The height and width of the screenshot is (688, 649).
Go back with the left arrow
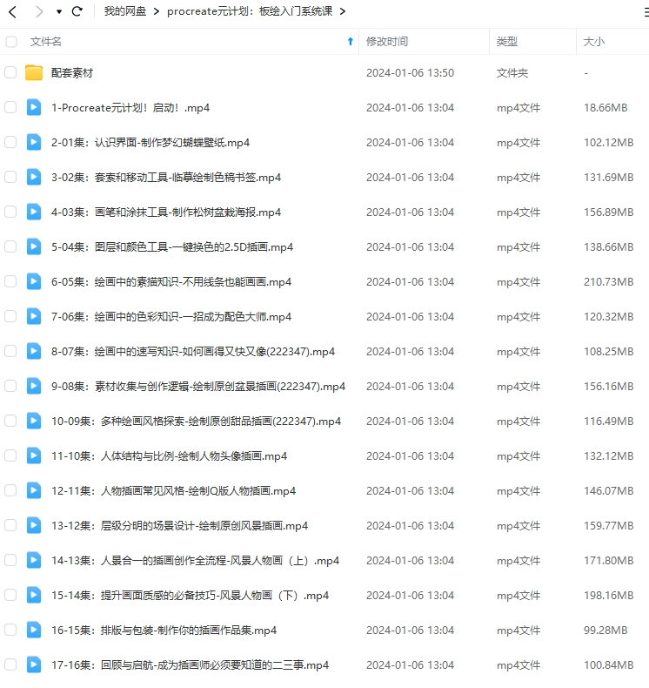(13, 11)
